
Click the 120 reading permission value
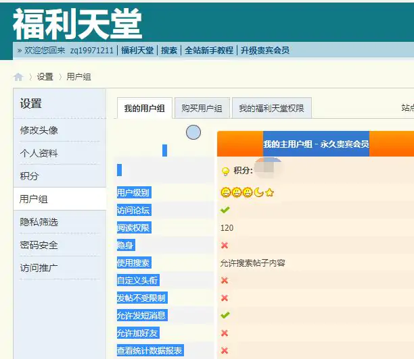pos(227,228)
